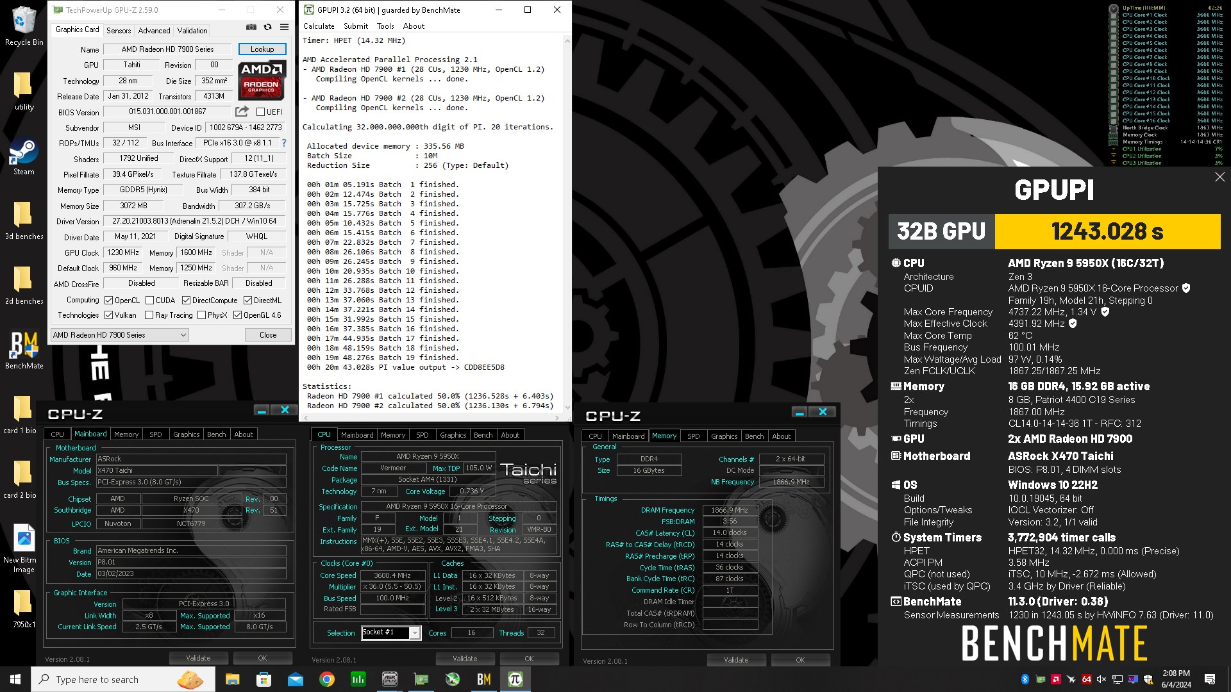Click the Close button in GPU-Z

click(268, 334)
